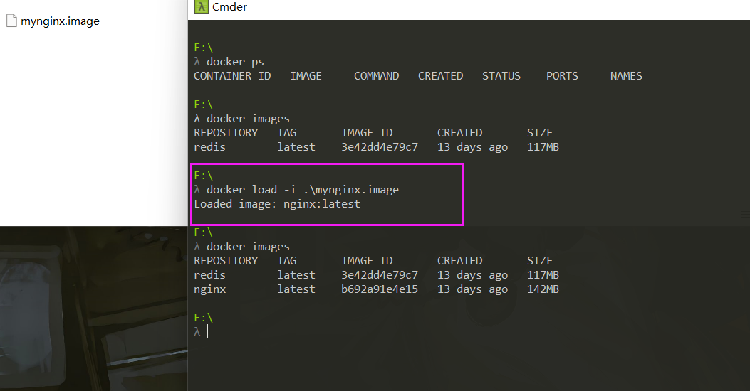The height and width of the screenshot is (391, 750).
Task: Click the STATUS column header
Action: [x=501, y=76]
